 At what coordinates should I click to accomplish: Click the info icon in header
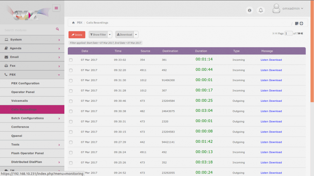click(250, 10)
